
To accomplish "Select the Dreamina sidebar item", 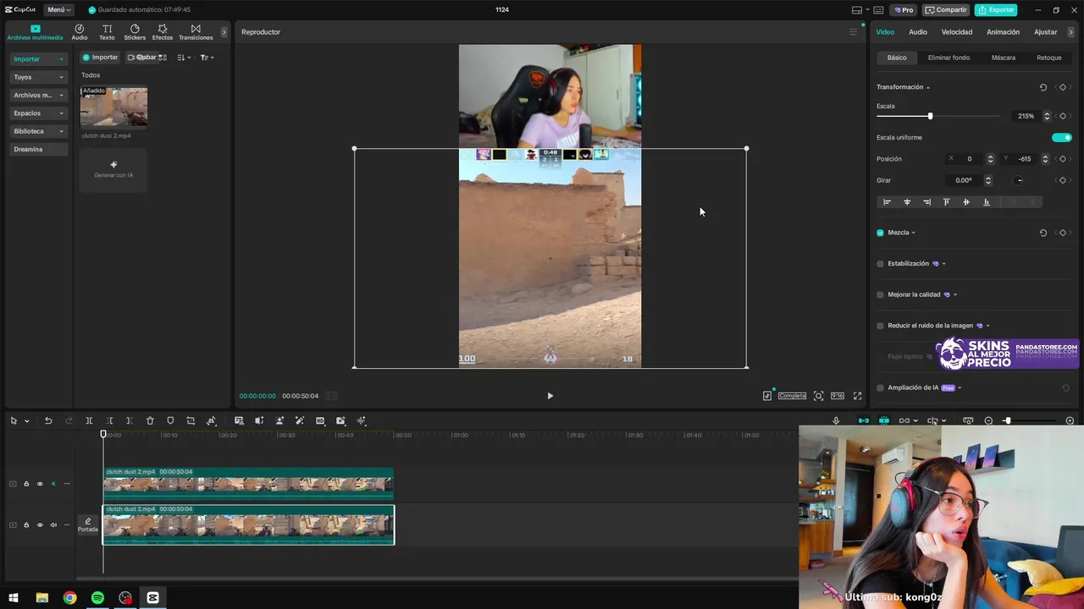I will pyautogui.click(x=38, y=150).
